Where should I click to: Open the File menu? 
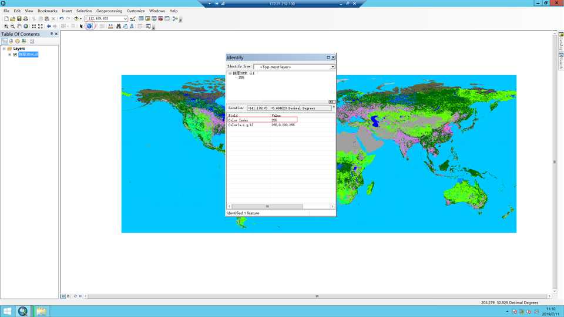[6, 11]
